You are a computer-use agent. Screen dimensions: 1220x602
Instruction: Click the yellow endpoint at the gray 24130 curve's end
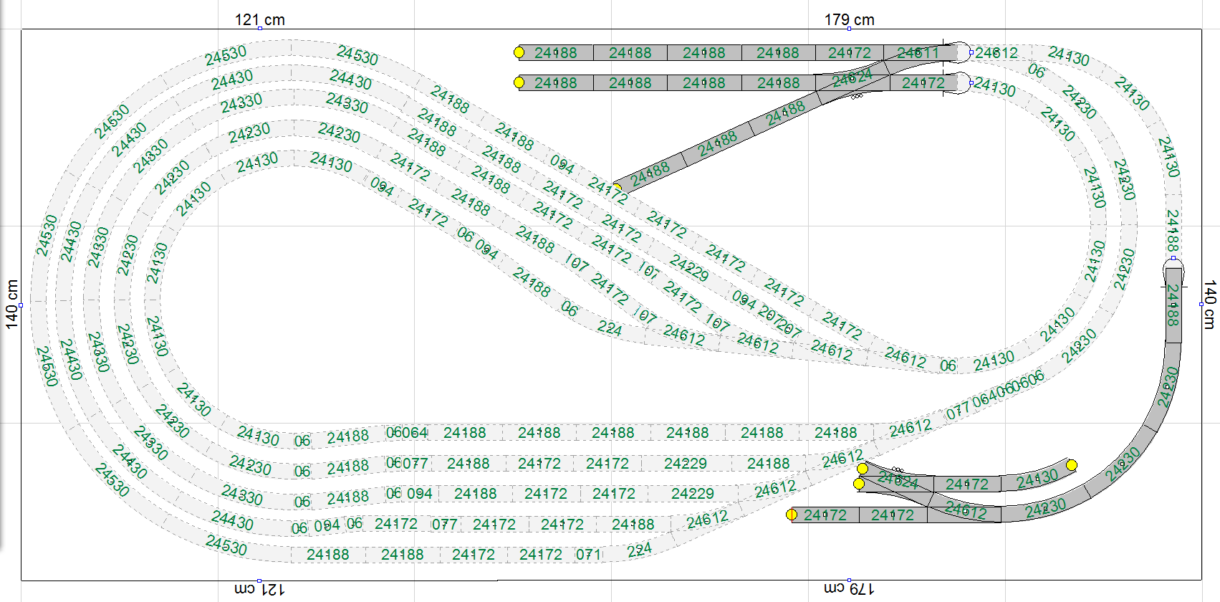(1072, 465)
